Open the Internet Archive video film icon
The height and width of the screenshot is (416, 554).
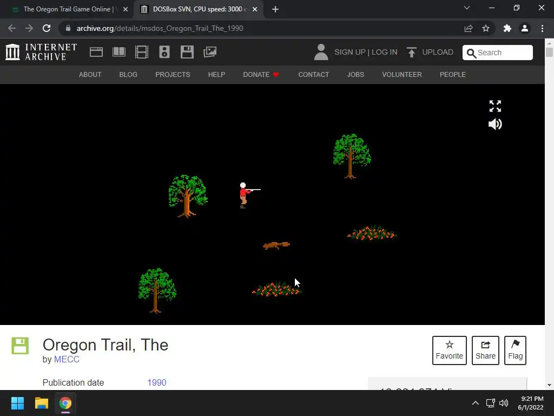tap(142, 52)
